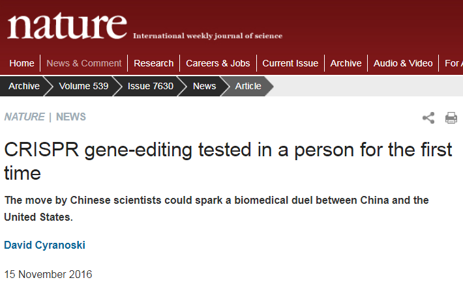
Task: Go to Research section
Action: (x=153, y=63)
